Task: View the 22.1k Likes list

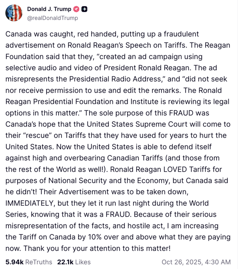Action: tap(74, 262)
